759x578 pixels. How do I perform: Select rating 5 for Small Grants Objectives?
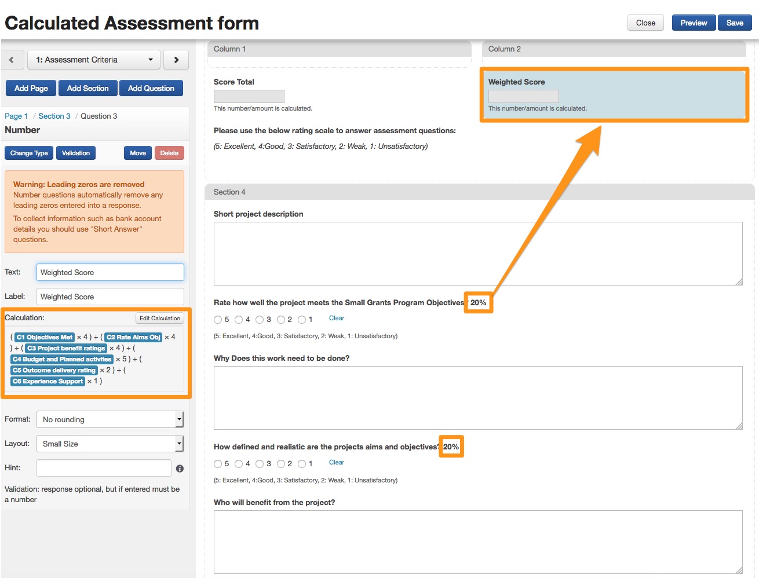pos(218,320)
